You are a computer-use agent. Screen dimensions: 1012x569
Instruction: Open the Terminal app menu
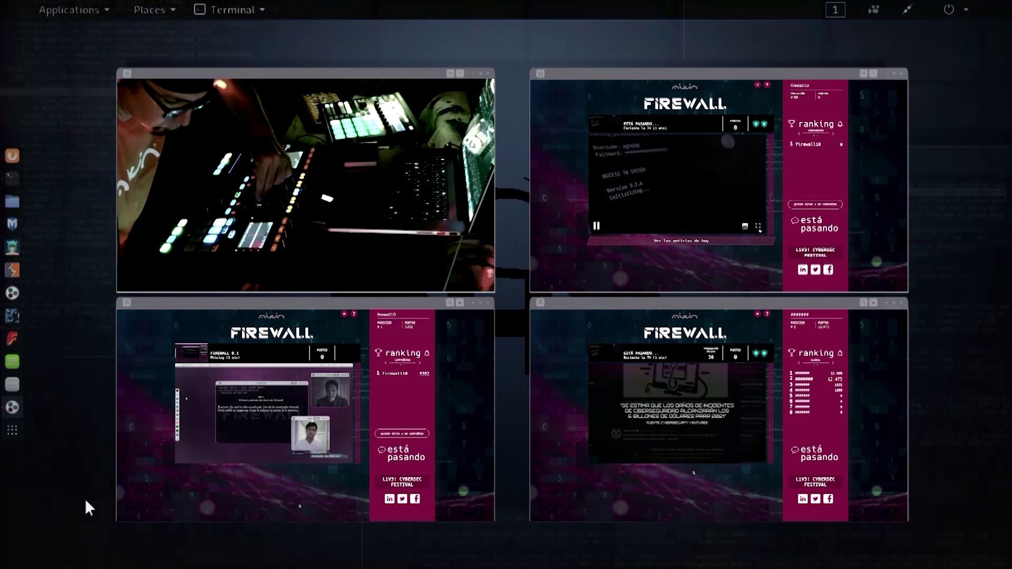(229, 9)
